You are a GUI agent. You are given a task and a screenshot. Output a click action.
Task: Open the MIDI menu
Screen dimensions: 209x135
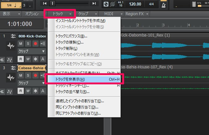click(111, 14)
